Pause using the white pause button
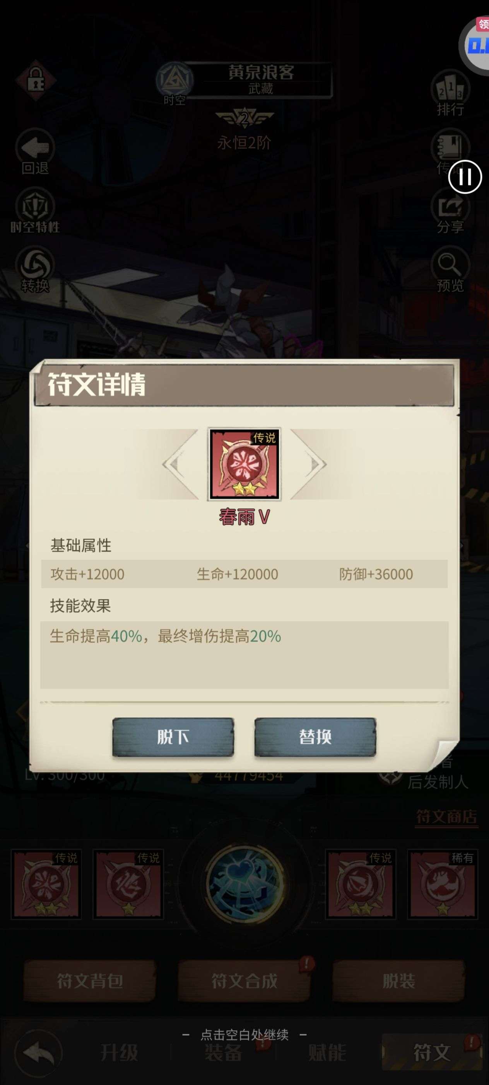This screenshot has width=489, height=1085. [465, 177]
